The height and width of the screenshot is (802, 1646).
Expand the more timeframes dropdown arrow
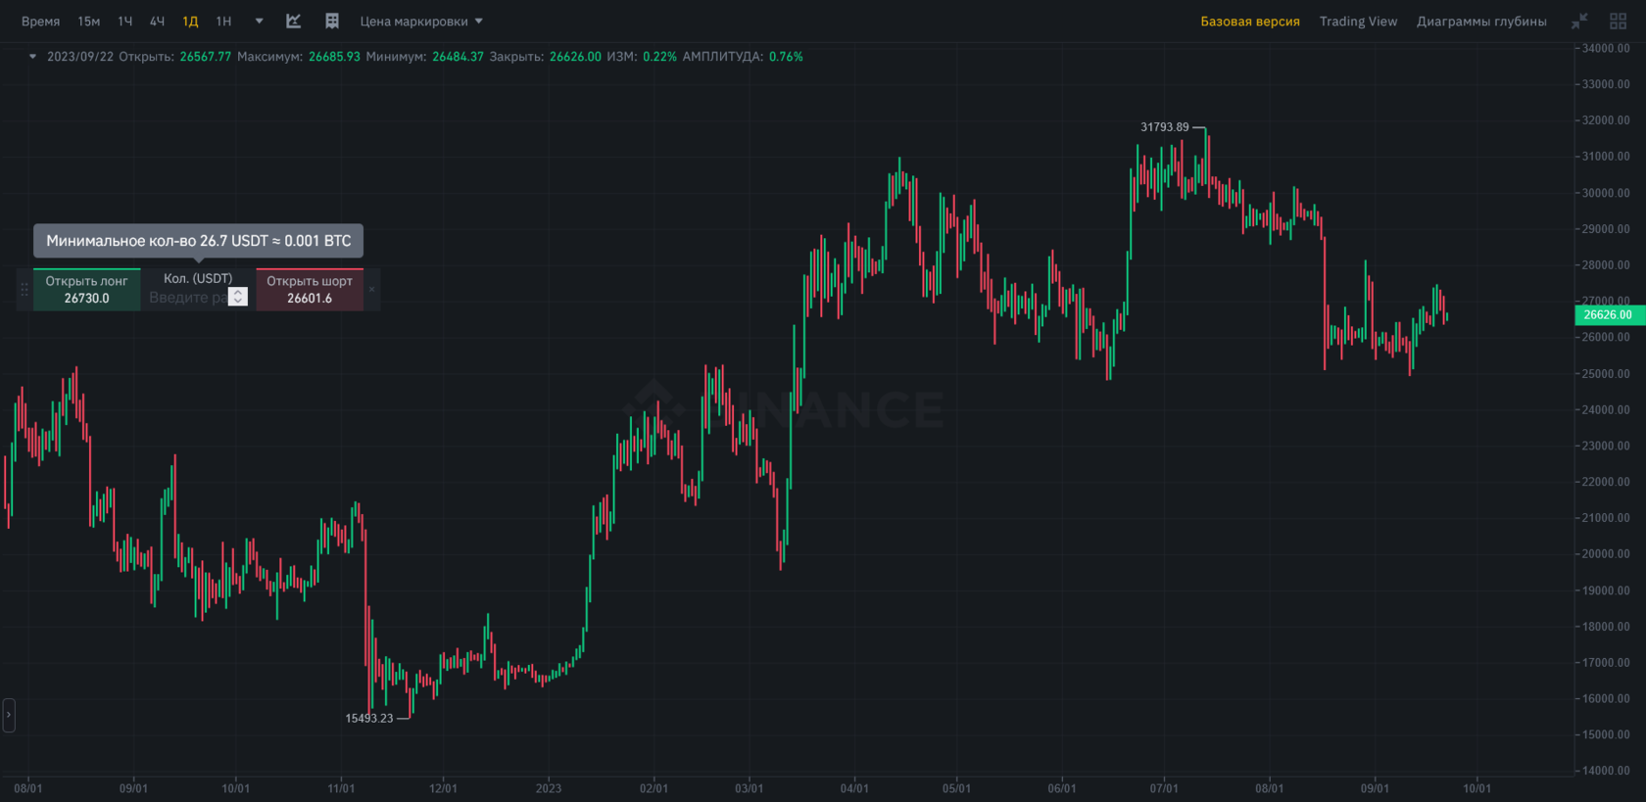pyautogui.click(x=260, y=22)
